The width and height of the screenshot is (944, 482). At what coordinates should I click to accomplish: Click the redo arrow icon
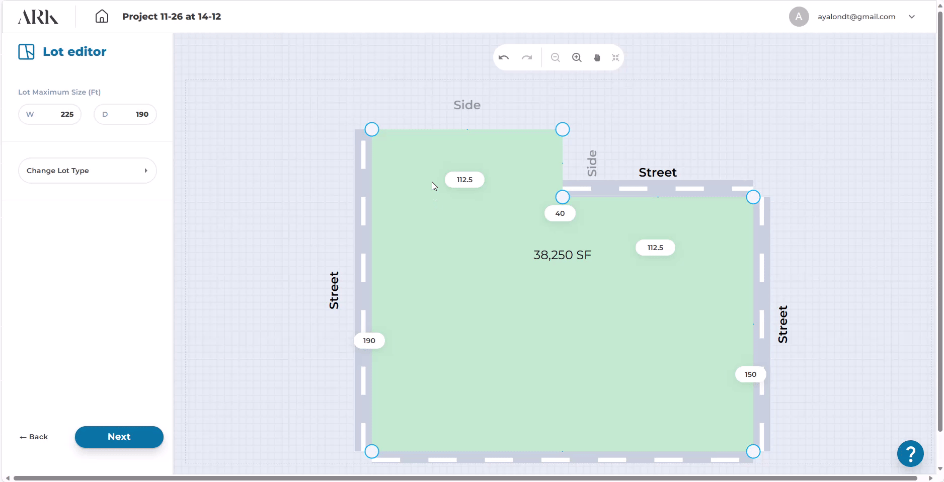pos(527,58)
